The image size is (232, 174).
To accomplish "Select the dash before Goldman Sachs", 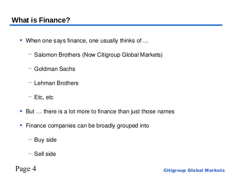I will [x=30, y=68].
